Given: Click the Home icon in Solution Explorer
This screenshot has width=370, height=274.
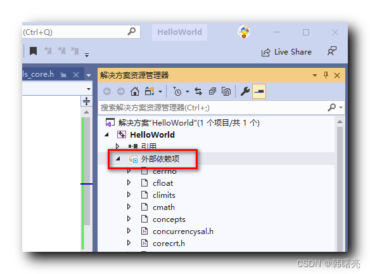Looking at the screenshot, I should [135, 91].
